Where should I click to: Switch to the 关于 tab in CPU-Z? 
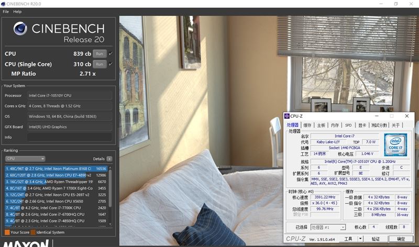click(x=395, y=125)
